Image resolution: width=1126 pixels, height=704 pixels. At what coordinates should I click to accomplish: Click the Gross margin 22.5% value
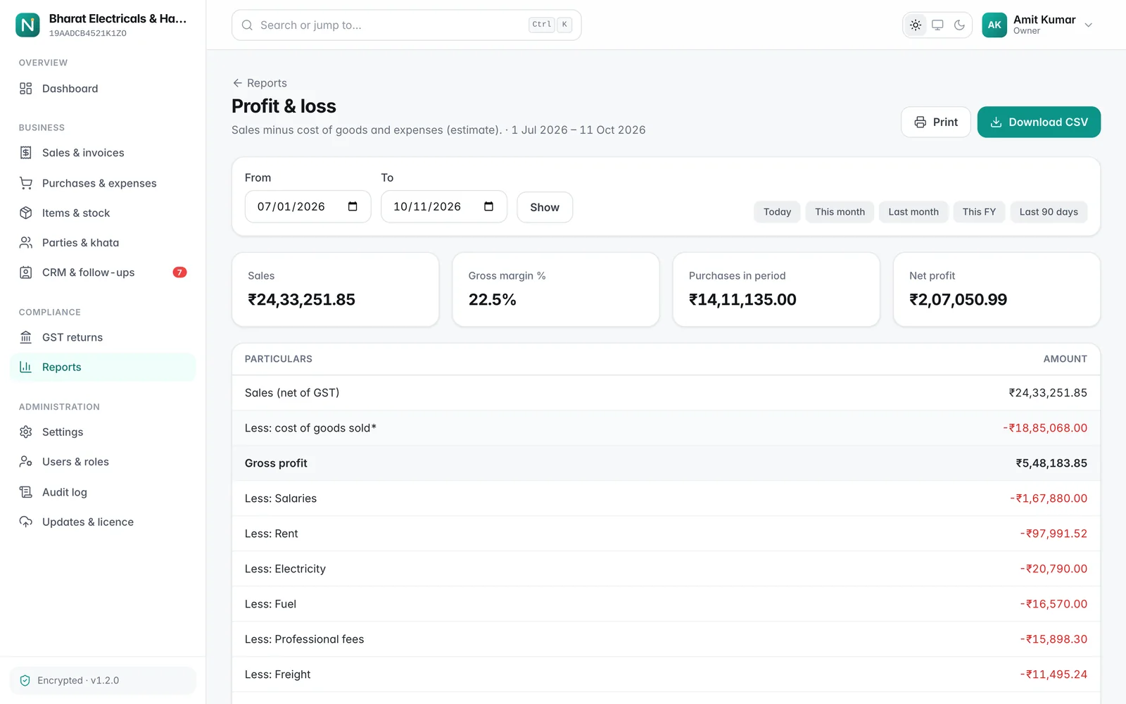493,300
